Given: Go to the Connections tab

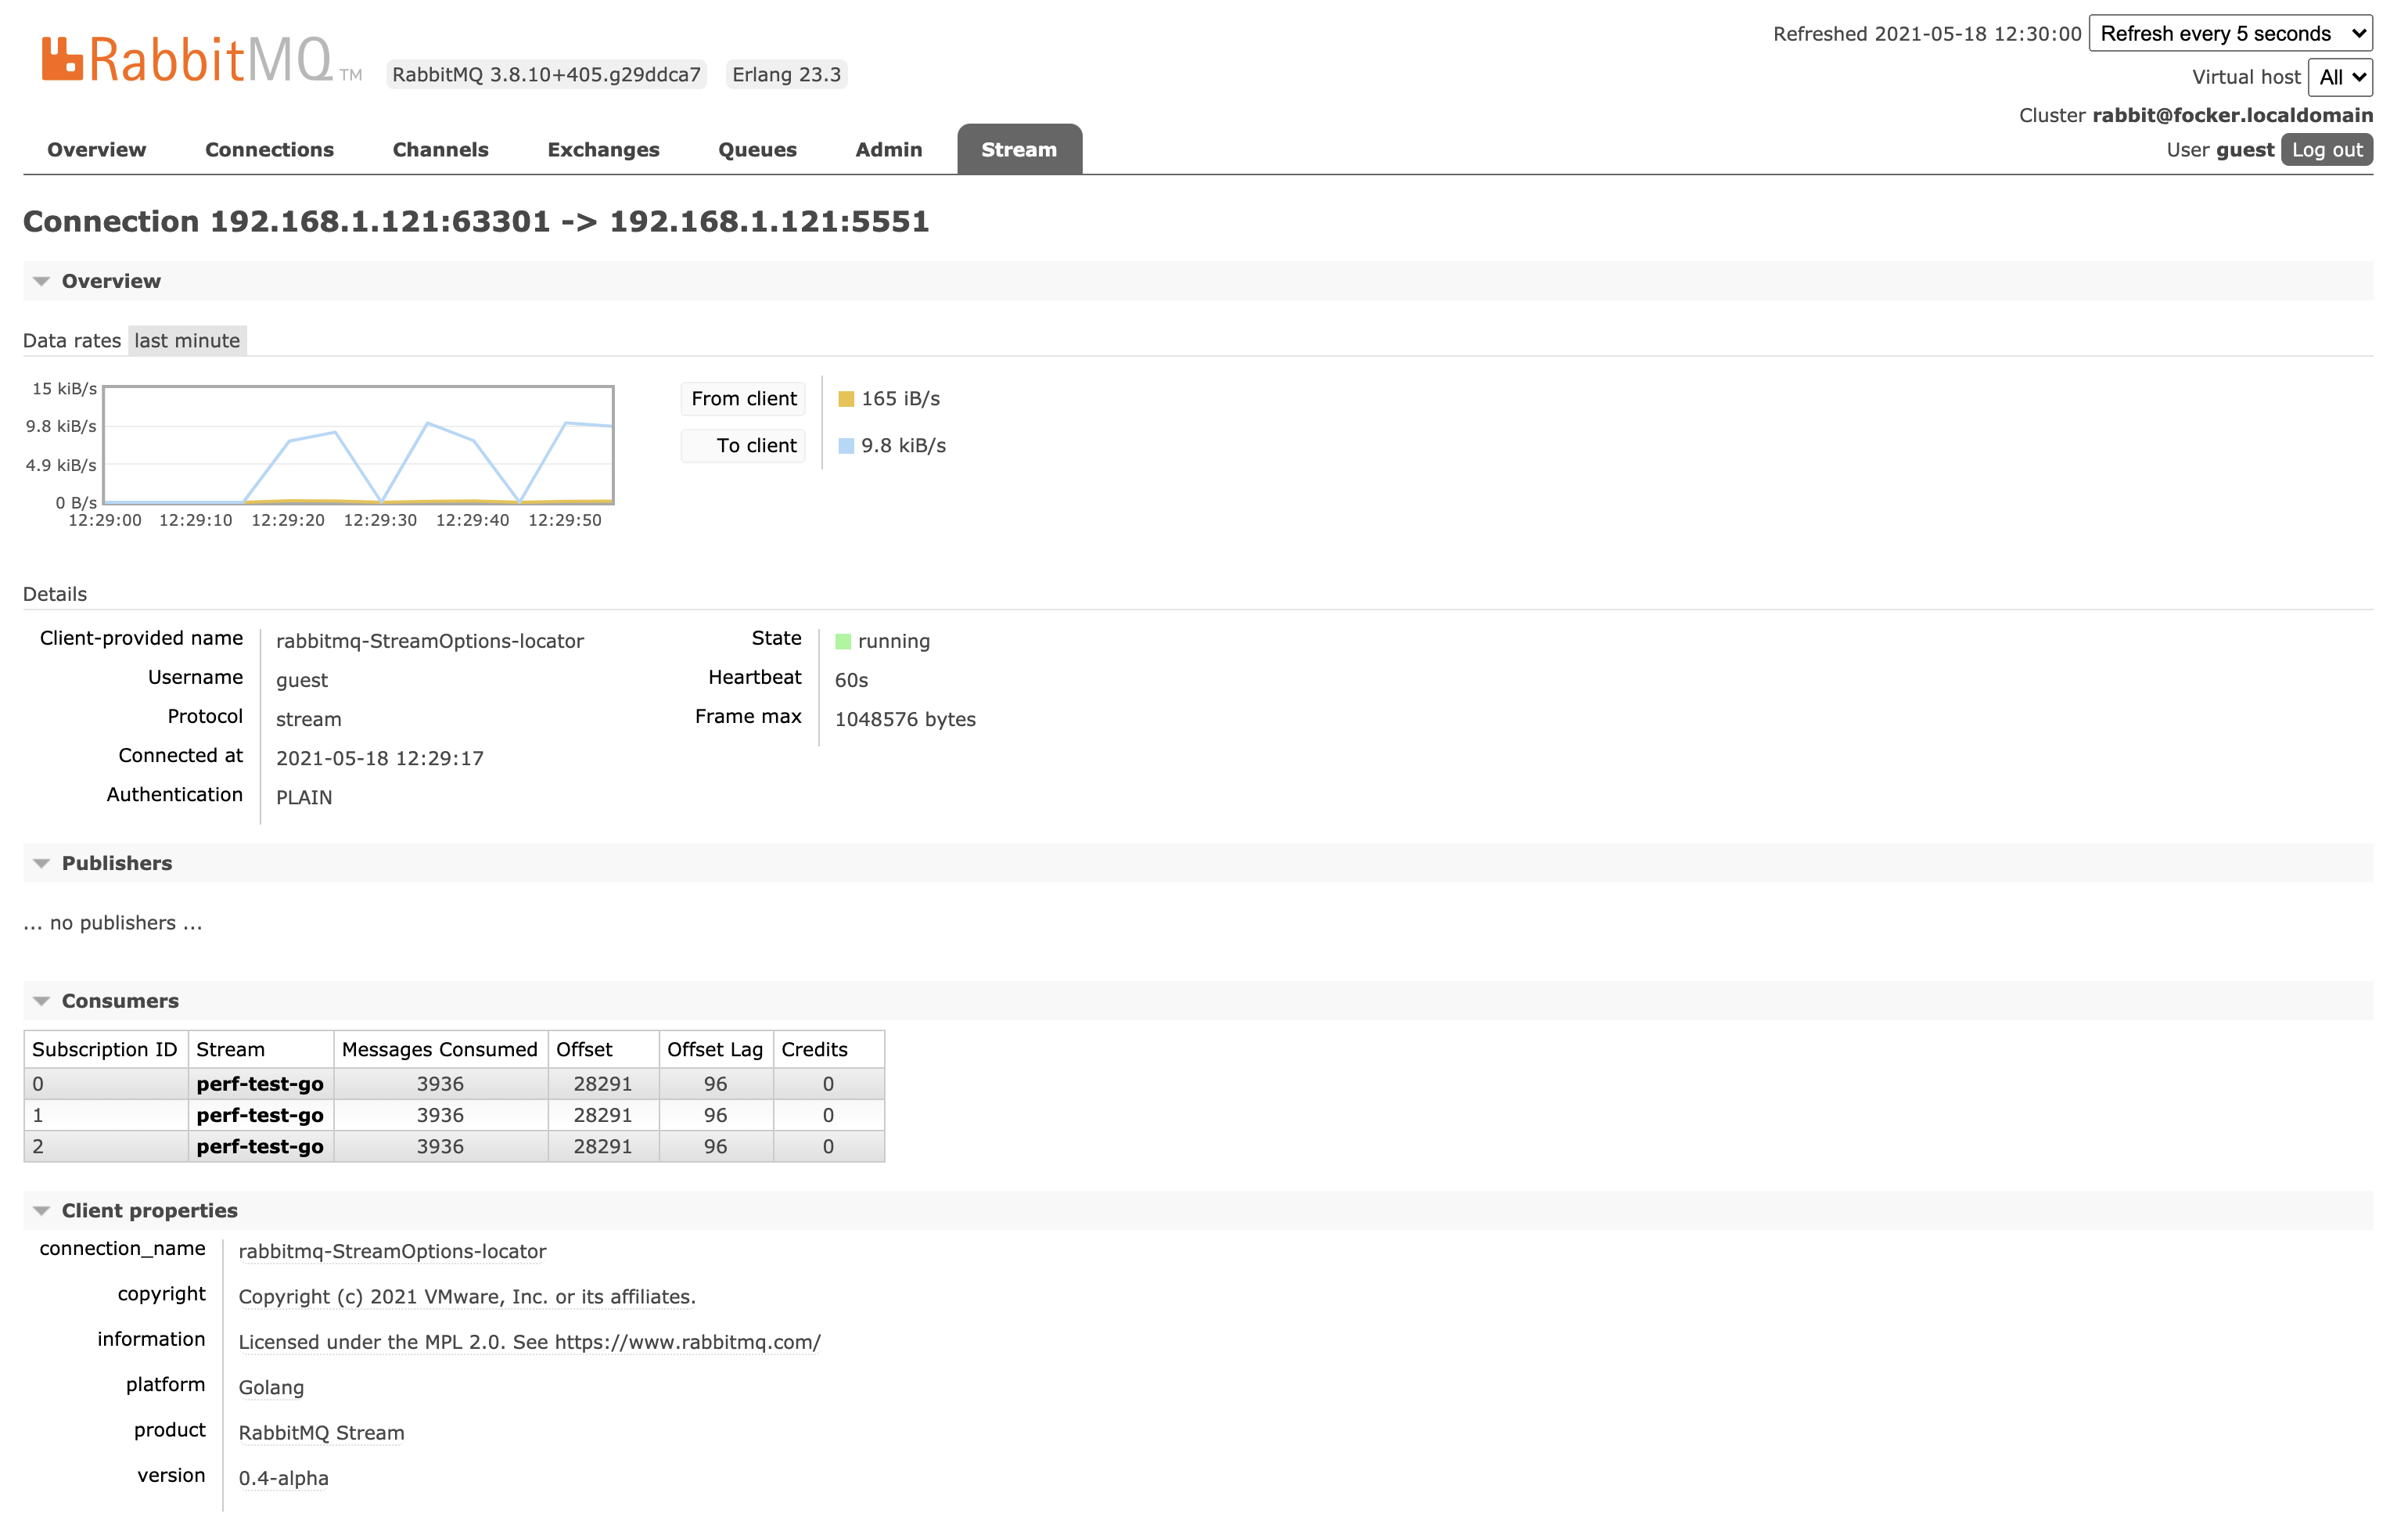Looking at the screenshot, I should (x=269, y=150).
